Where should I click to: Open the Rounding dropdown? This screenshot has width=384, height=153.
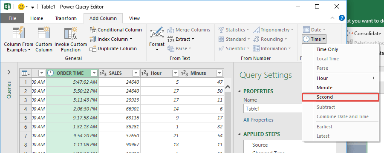pos(270,39)
